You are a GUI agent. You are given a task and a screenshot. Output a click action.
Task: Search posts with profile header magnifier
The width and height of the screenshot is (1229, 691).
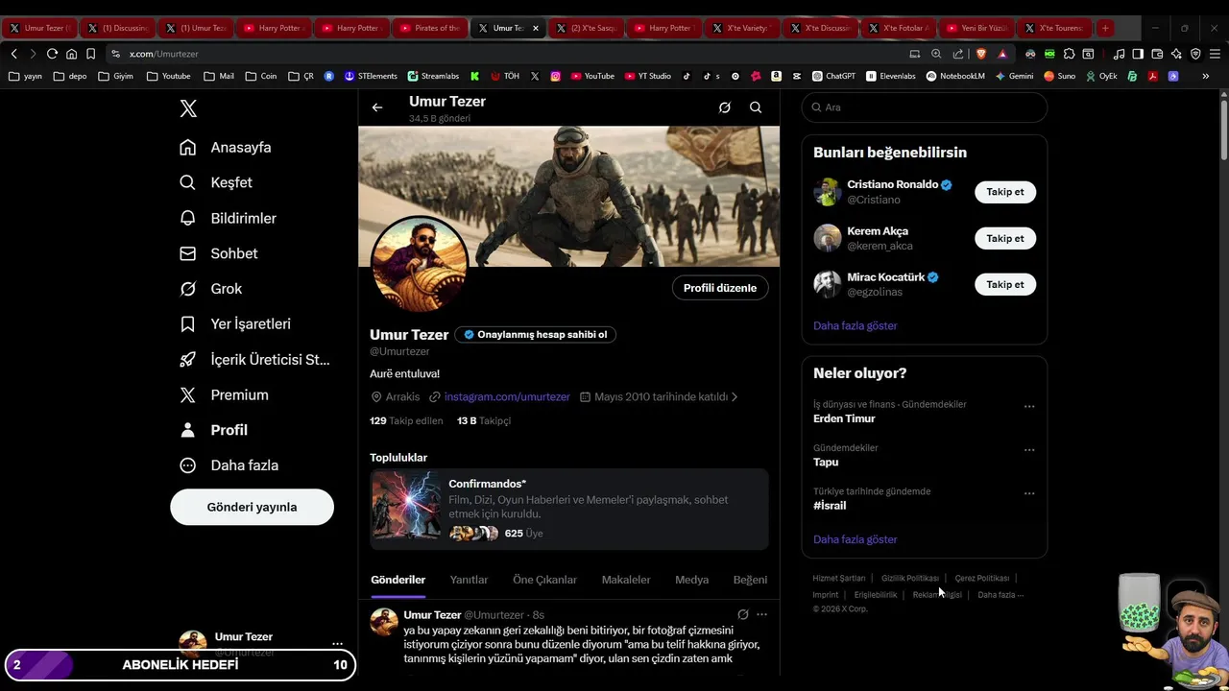pyautogui.click(x=756, y=107)
